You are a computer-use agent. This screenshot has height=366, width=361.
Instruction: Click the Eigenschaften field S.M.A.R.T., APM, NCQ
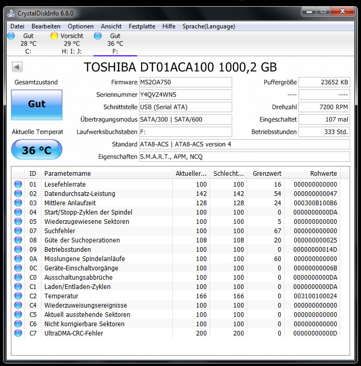tap(245, 157)
